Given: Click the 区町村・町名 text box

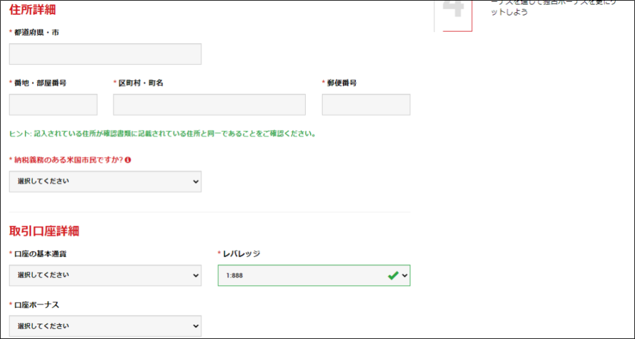Looking at the screenshot, I should [210, 105].
